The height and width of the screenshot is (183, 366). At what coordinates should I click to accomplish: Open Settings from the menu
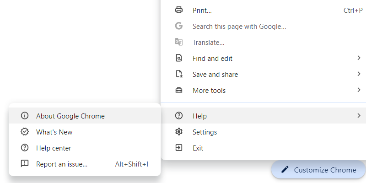tap(264, 132)
